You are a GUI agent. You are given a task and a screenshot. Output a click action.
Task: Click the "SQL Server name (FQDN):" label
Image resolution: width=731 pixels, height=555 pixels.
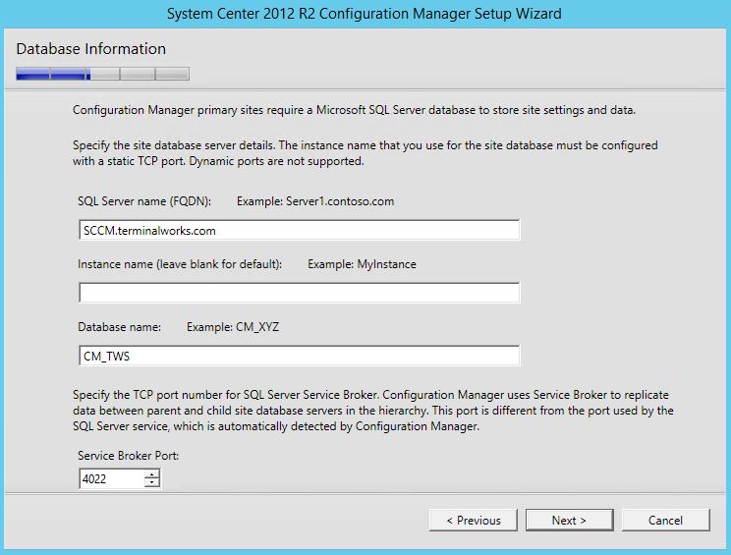click(144, 201)
